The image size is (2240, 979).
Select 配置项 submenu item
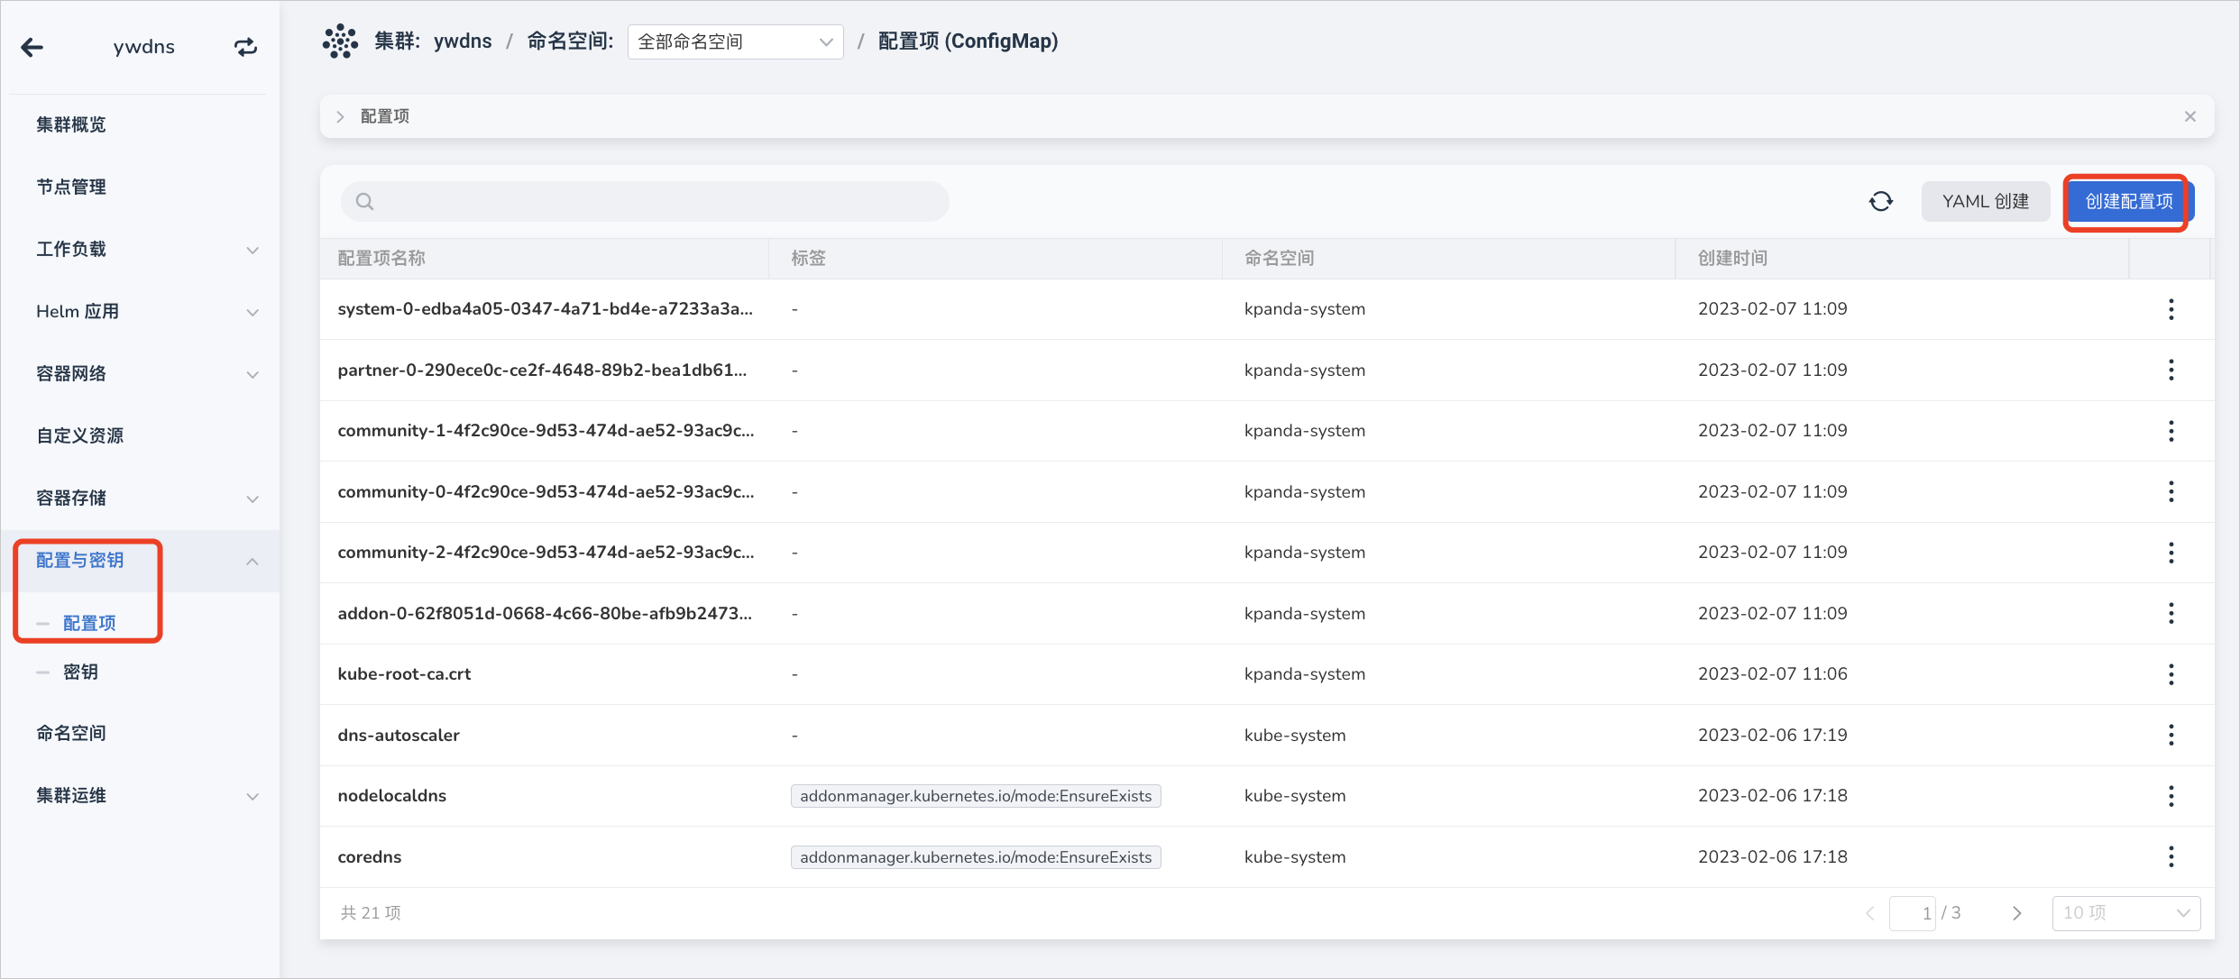point(89,623)
